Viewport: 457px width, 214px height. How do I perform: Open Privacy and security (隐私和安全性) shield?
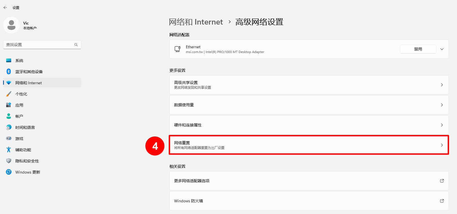coord(9,161)
